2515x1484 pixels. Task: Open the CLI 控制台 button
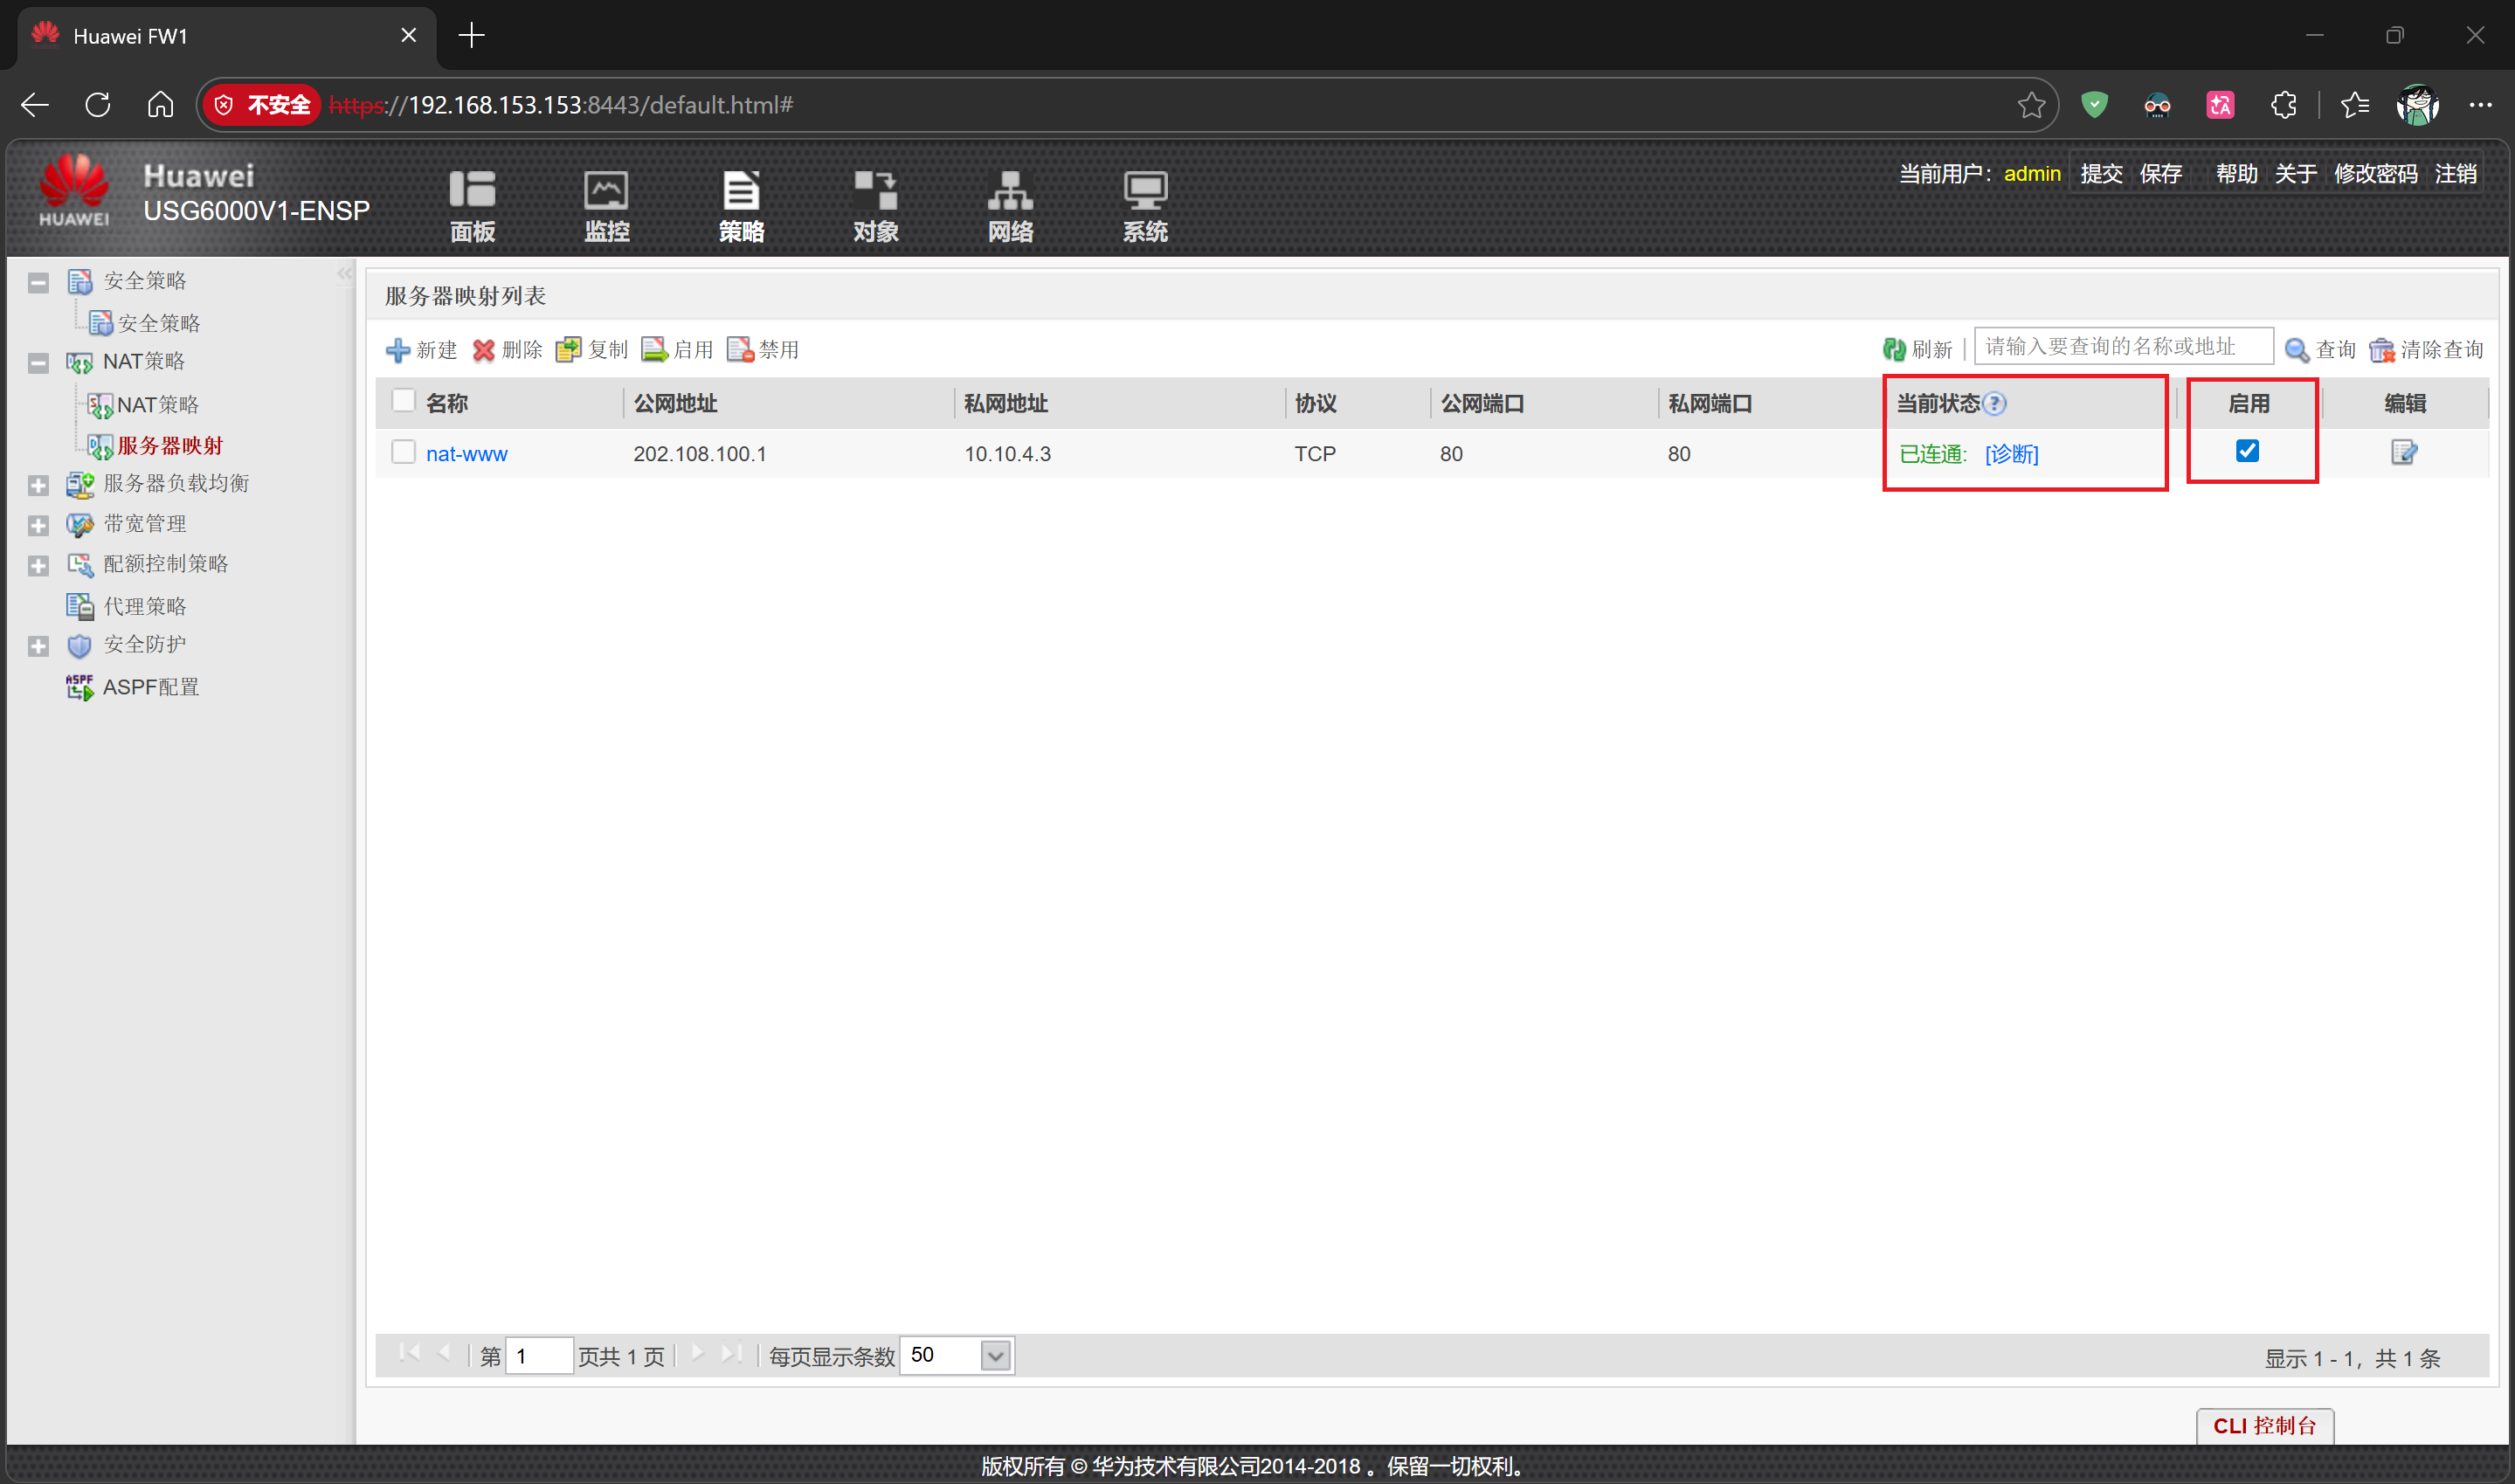(x=2264, y=1425)
